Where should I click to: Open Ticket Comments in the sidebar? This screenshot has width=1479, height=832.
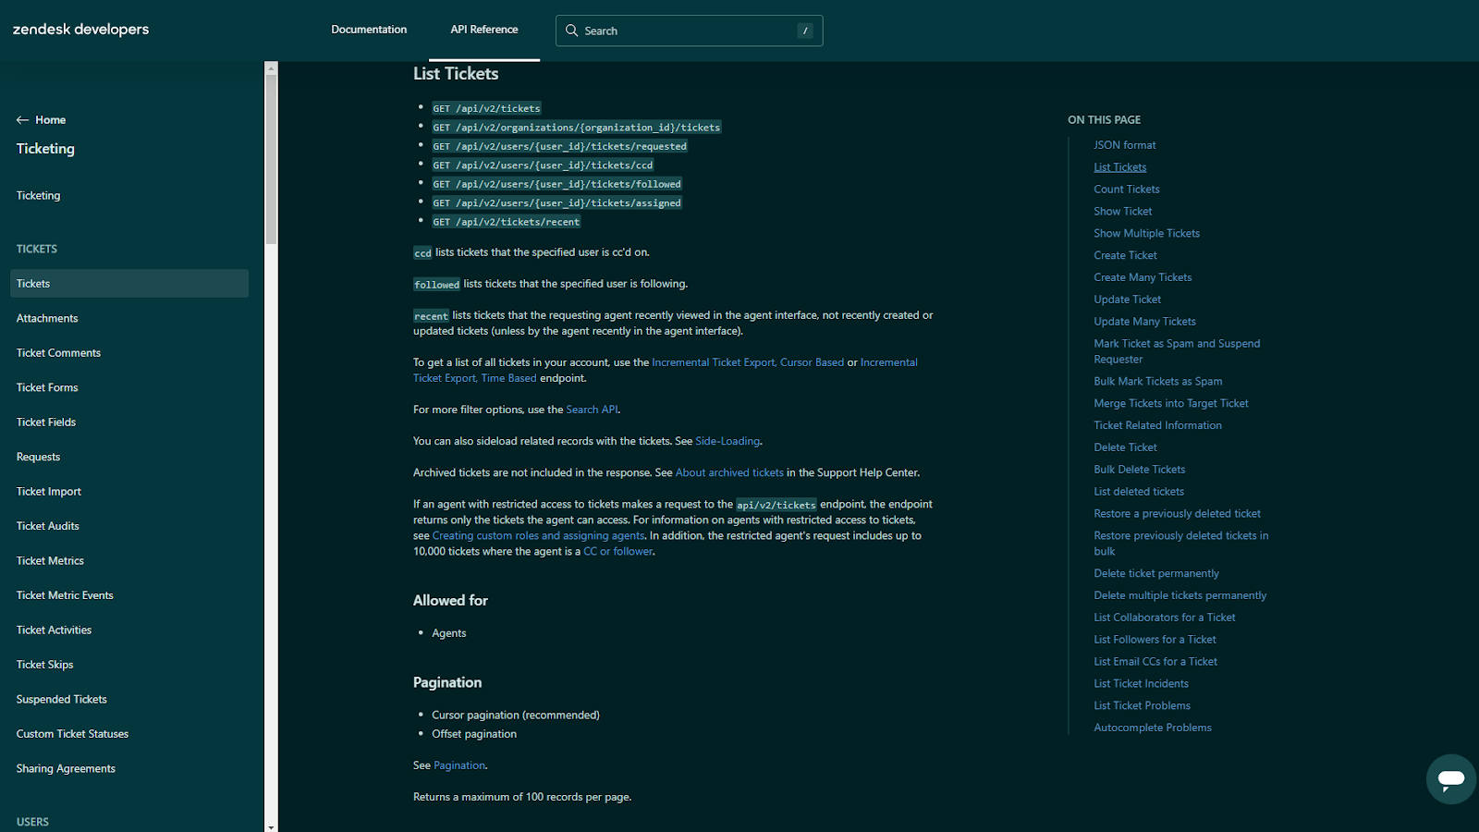coord(58,353)
